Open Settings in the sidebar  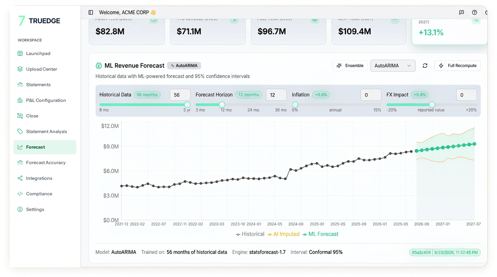pyautogui.click(x=45, y=210)
